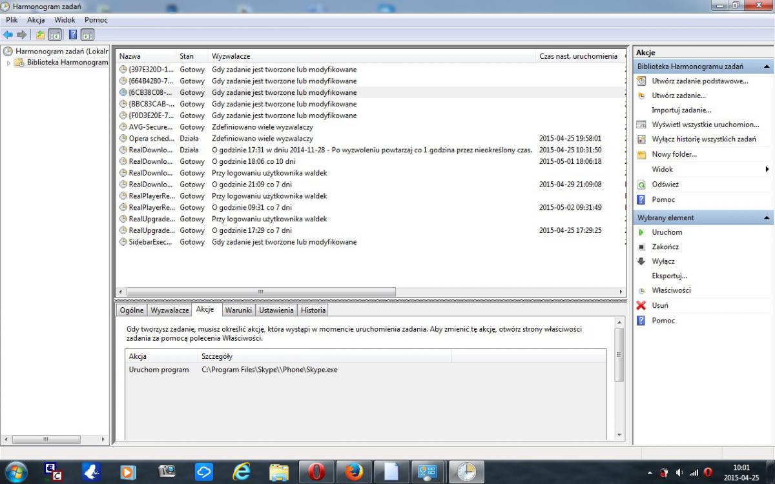The width and height of the screenshot is (775, 484).
Task: Open Internet Explorer from the taskbar
Action: [x=241, y=472]
